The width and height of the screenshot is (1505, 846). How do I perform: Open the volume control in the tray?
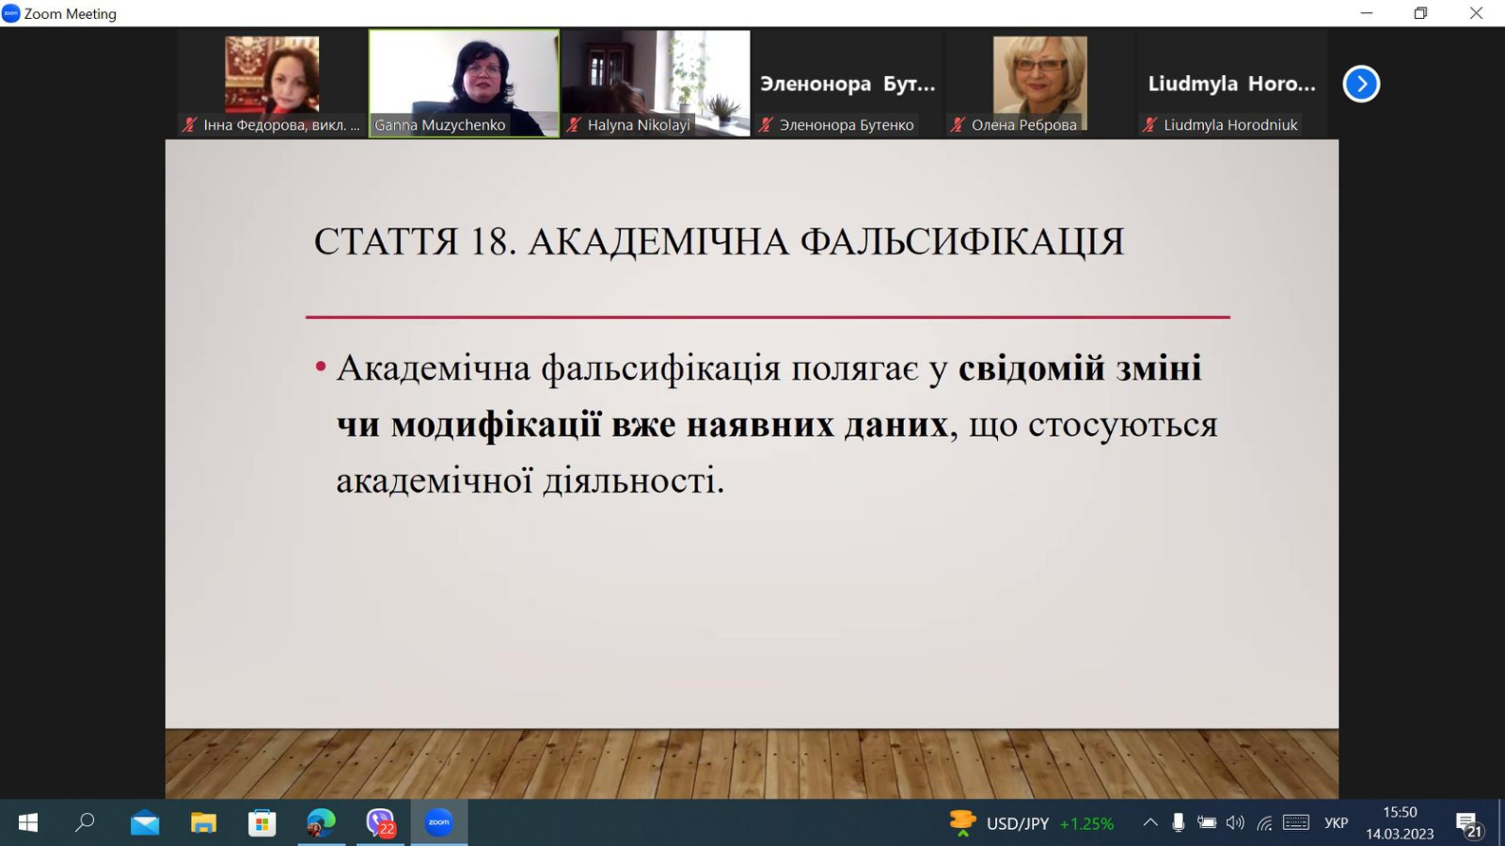coord(1235,823)
